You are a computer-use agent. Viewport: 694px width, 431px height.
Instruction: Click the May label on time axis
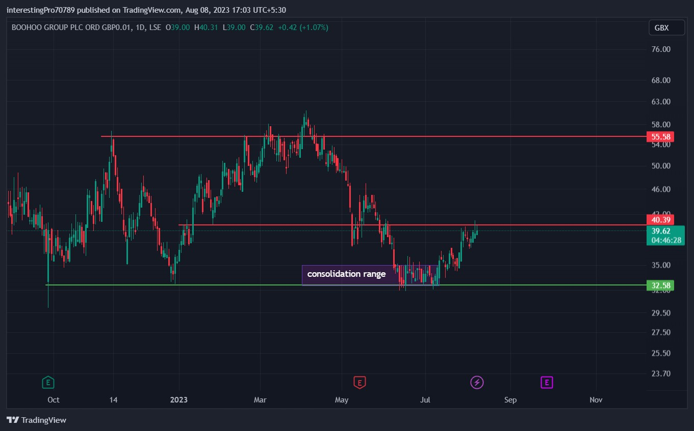tap(342, 400)
